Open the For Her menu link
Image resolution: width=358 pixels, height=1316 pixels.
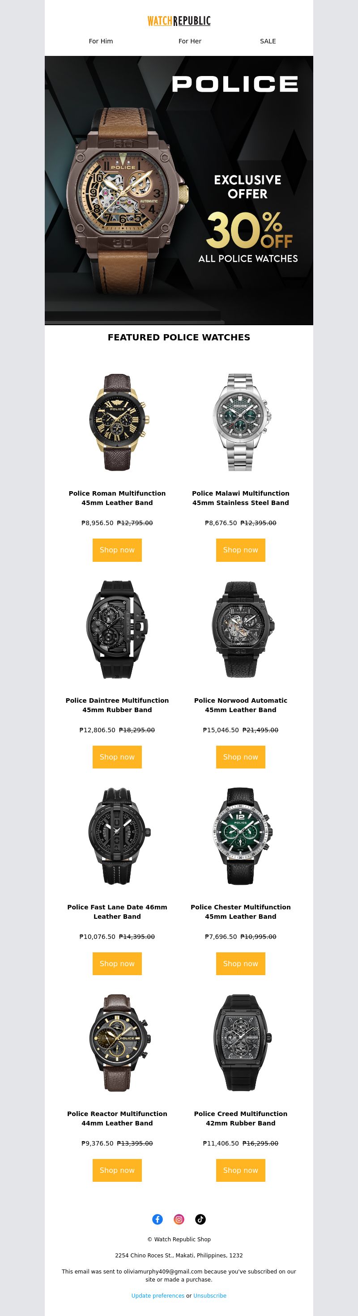pos(190,42)
